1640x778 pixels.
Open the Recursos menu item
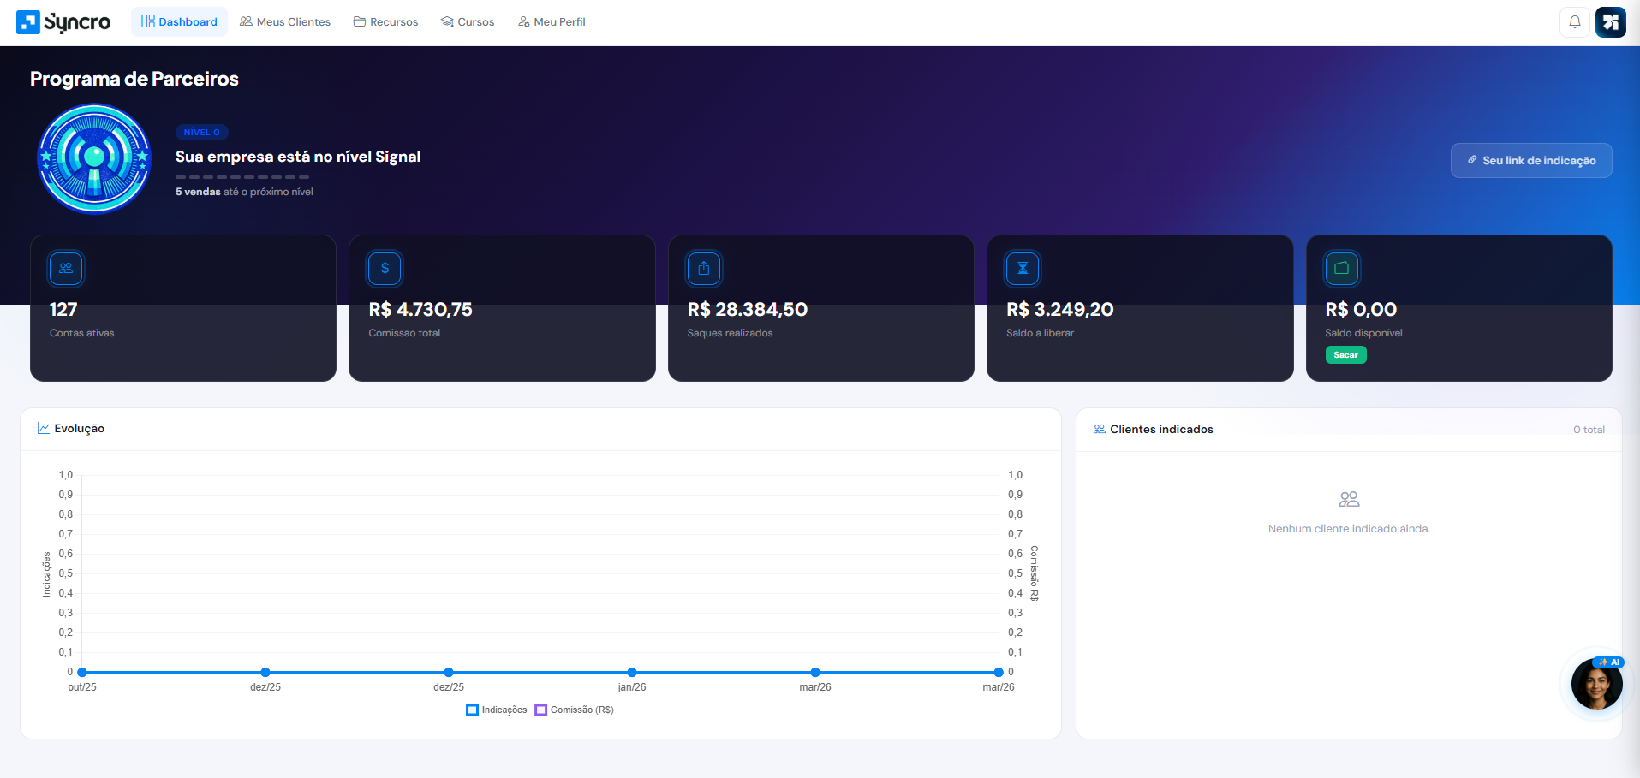click(385, 22)
